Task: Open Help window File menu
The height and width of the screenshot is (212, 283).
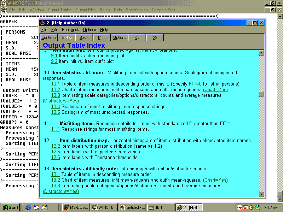Action: point(44,30)
